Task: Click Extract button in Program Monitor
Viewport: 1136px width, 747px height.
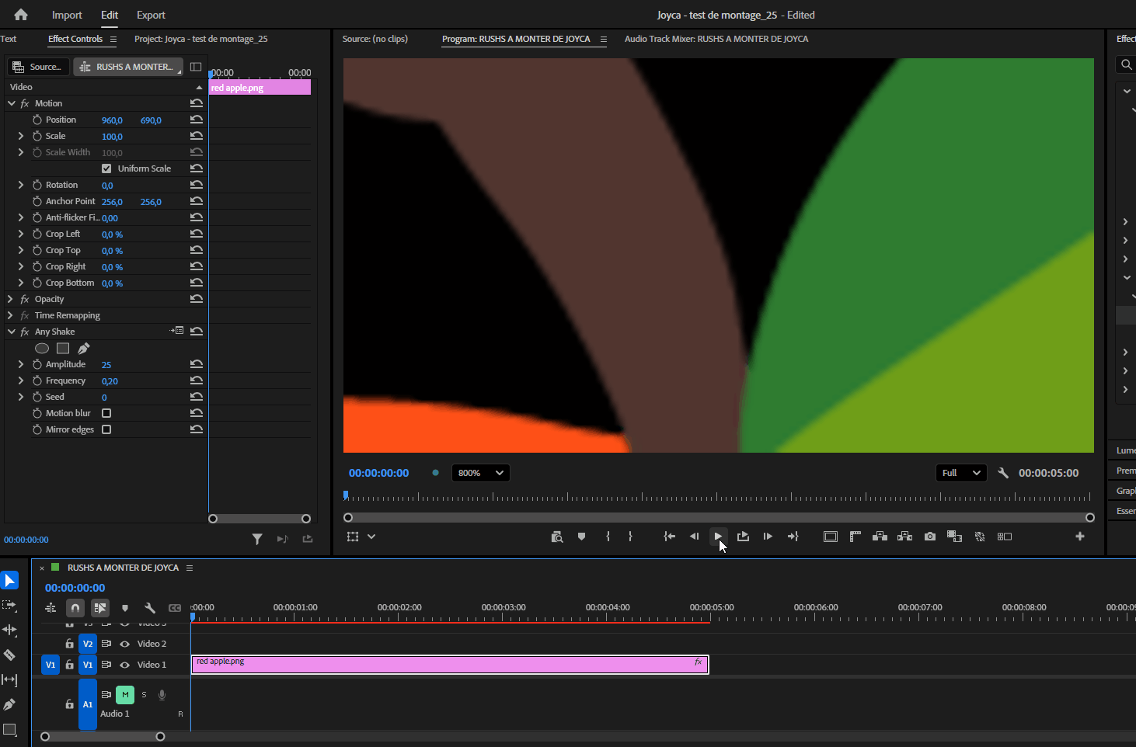Action: tap(904, 537)
